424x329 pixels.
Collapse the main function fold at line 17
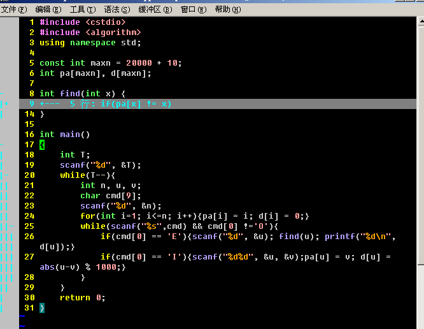coord(2,145)
